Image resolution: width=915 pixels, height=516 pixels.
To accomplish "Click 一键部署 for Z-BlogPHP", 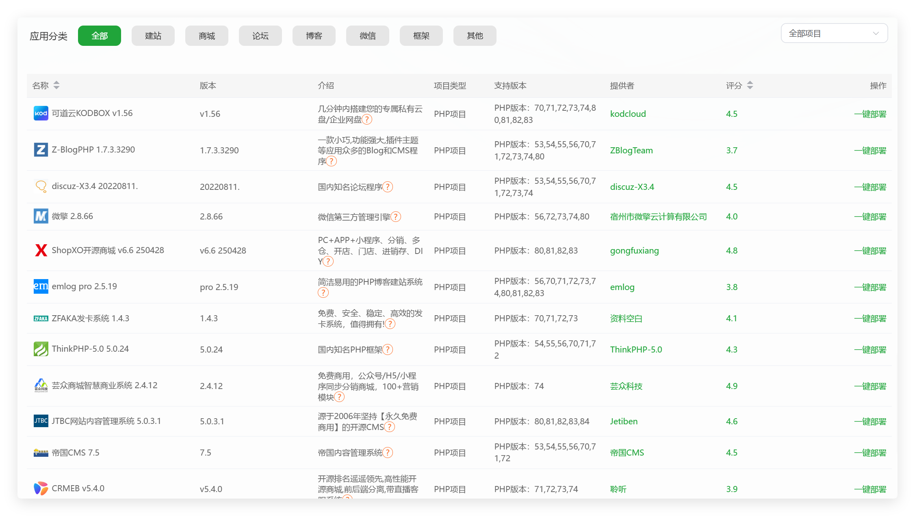I will (870, 150).
